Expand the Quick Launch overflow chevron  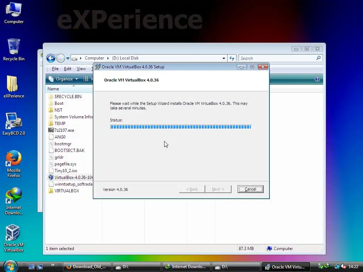click(x=52, y=265)
